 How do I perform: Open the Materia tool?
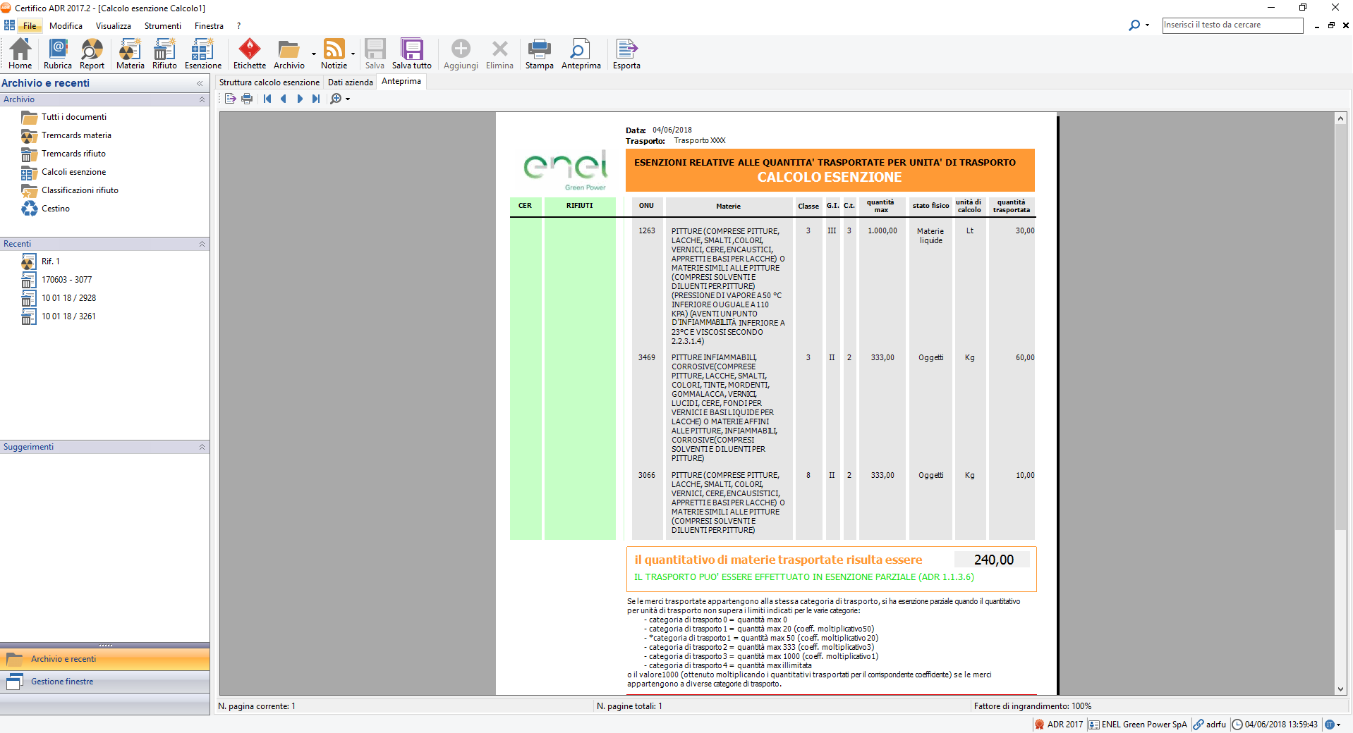pos(130,54)
